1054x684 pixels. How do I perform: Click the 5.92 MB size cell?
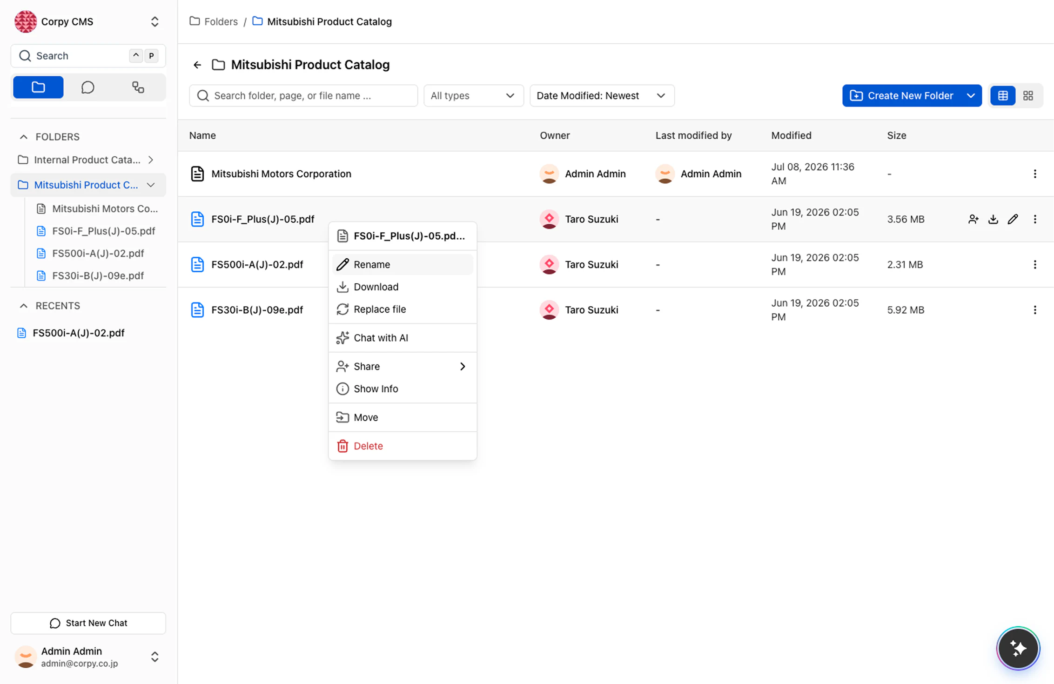click(x=905, y=310)
